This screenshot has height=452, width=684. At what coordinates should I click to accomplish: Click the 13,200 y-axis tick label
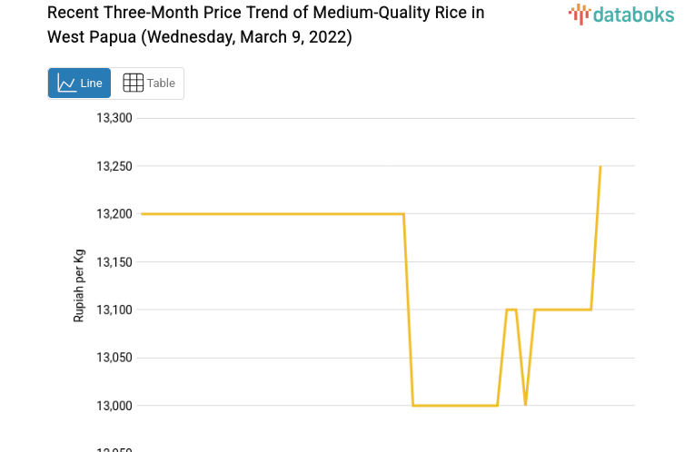click(114, 214)
